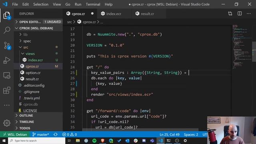This screenshot has height=144, width=256.
Task: Click the minimap code overview
Action: coord(242,47)
